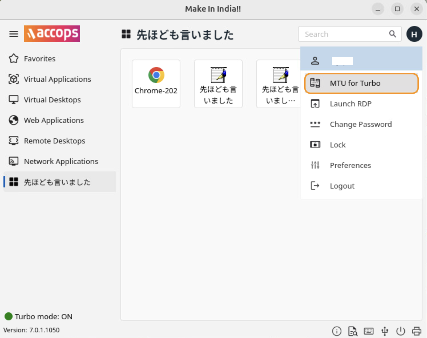Click the search magnifier icon
The width and height of the screenshot is (427, 338).
tap(392, 34)
